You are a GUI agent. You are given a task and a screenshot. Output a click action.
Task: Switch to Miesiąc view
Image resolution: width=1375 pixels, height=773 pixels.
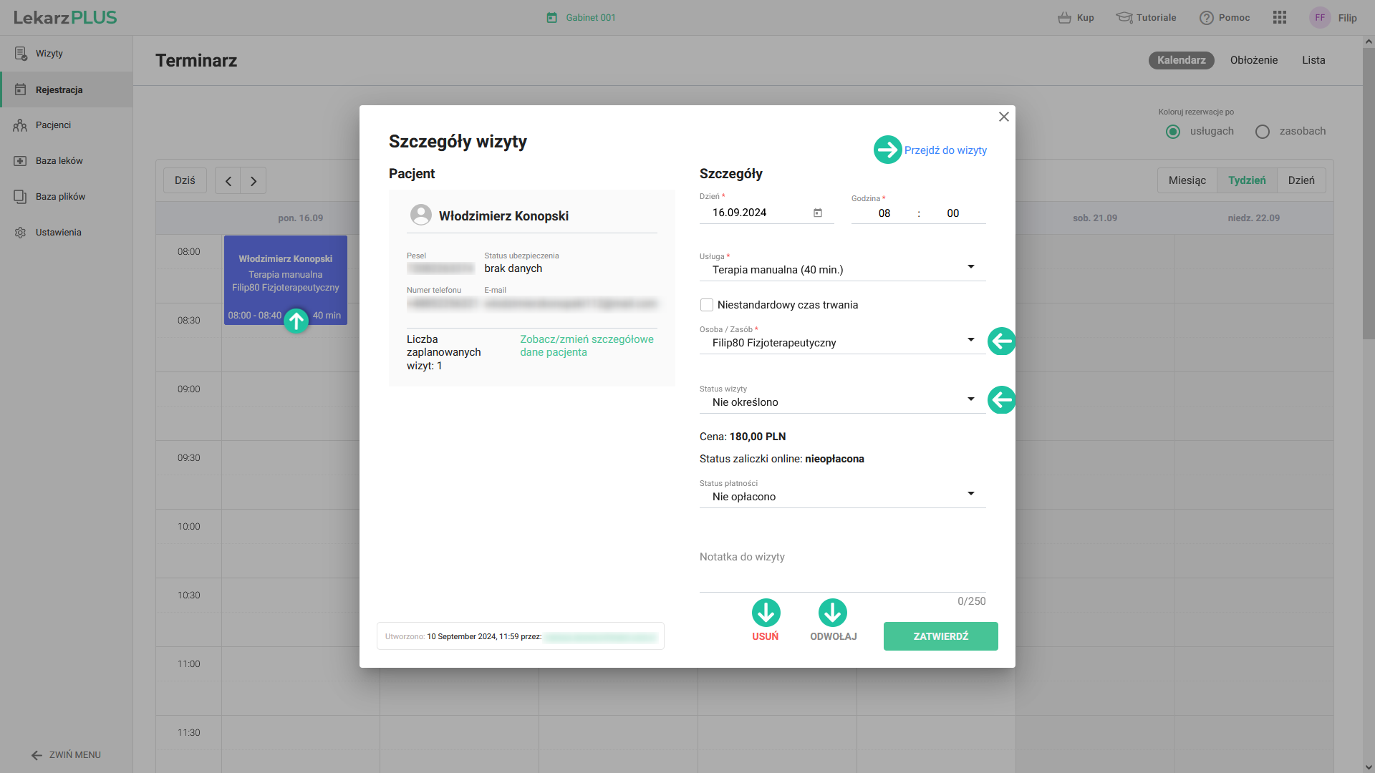point(1187,180)
